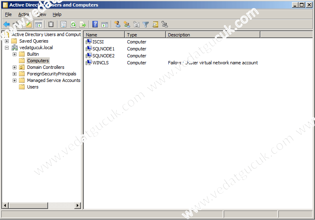315x220 pixels.
Task: Expand the Saved Queries node
Action: point(7,41)
